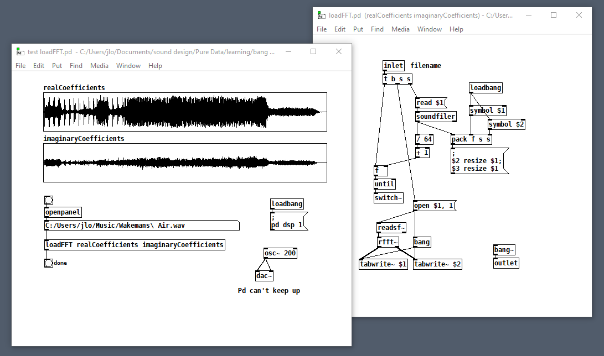The width and height of the screenshot is (604, 356).
Task: Select the osc~ 200 object
Action: (280, 253)
